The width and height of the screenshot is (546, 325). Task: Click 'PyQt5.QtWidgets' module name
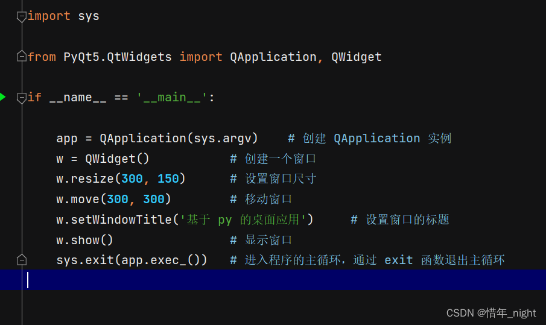pos(118,57)
